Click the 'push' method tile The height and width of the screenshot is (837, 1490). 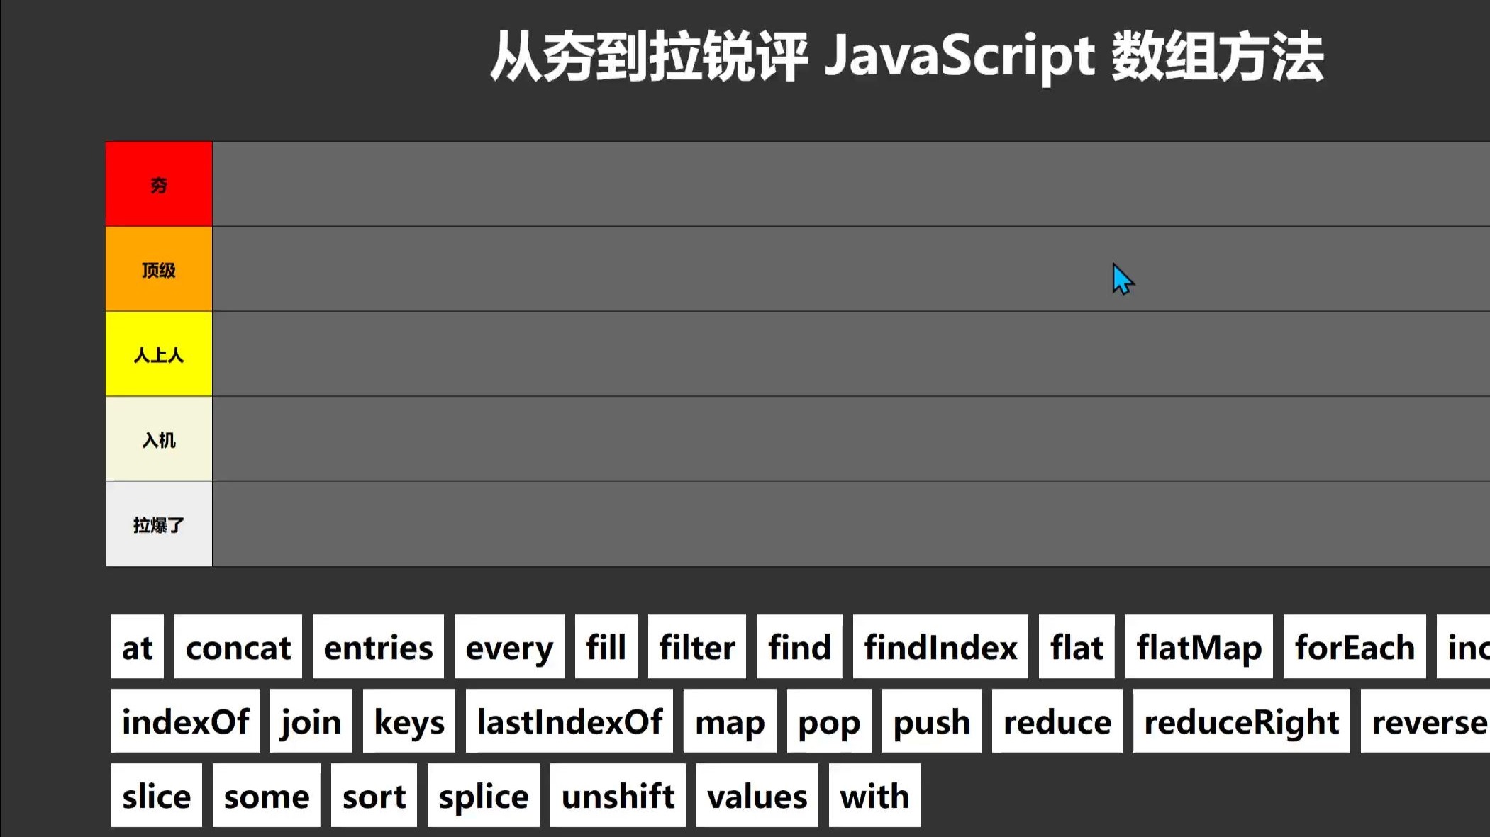pos(931,721)
